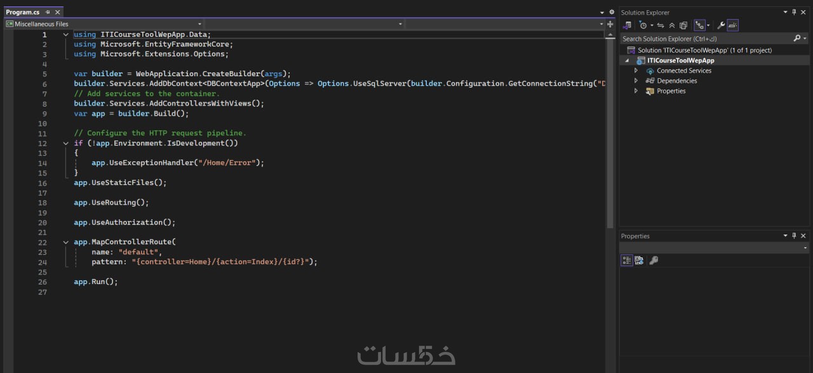Click the search magnifier icon in Solution Explorer
This screenshot has width=813, height=373.
coord(797,39)
